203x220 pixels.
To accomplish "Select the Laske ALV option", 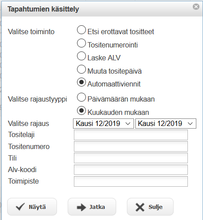I will point(81,56).
